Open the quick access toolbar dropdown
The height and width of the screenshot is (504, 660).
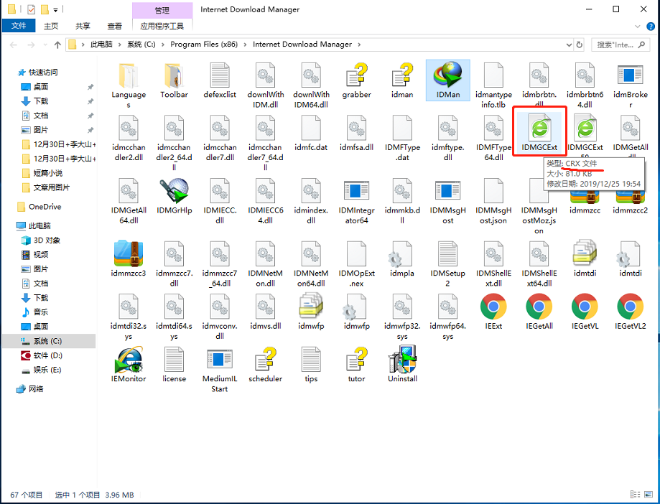(x=55, y=9)
